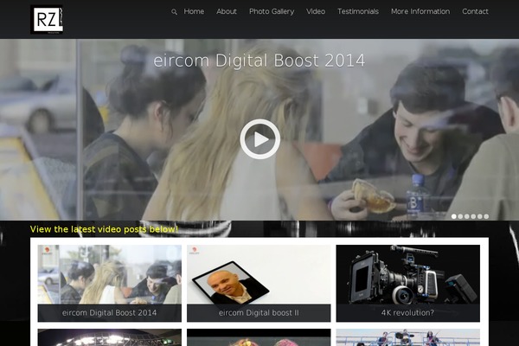Open search via the magnifier icon
The width and height of the screenshot is (519, 346).
(174, 12)
